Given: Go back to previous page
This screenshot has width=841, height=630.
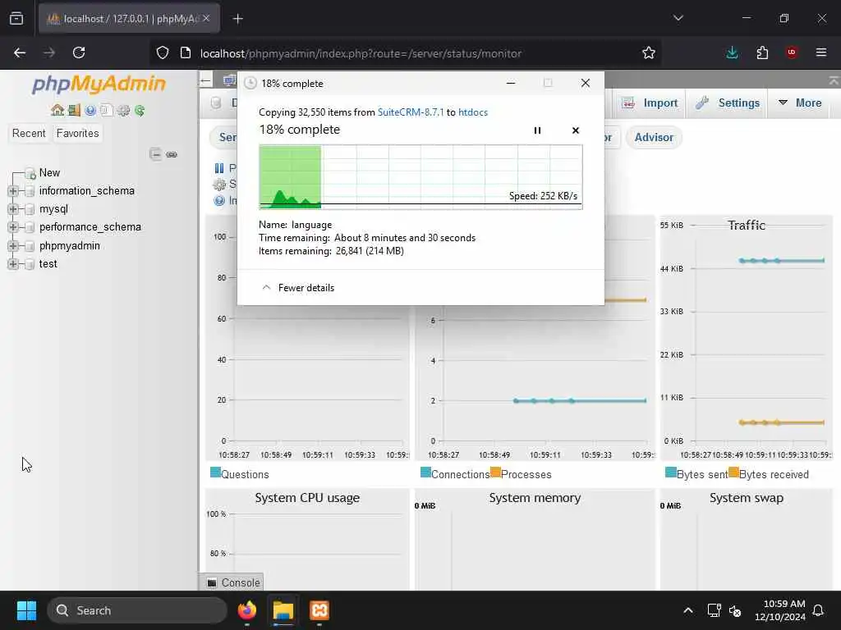Looking at the screenshot, I should tap(20, 52).
